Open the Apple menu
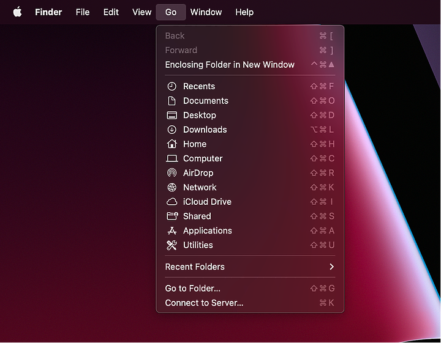 point(17,12)
